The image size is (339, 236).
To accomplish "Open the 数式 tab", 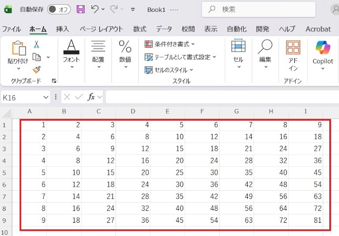I will pyautogui.click(x=140, y=29).
